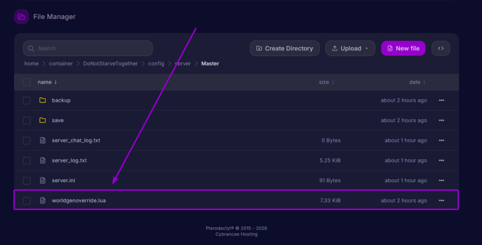Image resolution: width=482 pixels, height=245 pixels.
Task: Go to home in the breadcrumb
Action: [x=32, y=64]
